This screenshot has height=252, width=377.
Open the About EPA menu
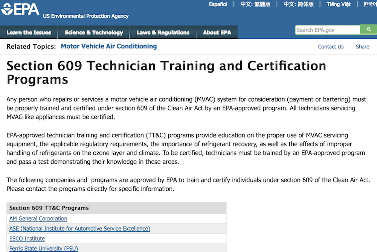217,32
